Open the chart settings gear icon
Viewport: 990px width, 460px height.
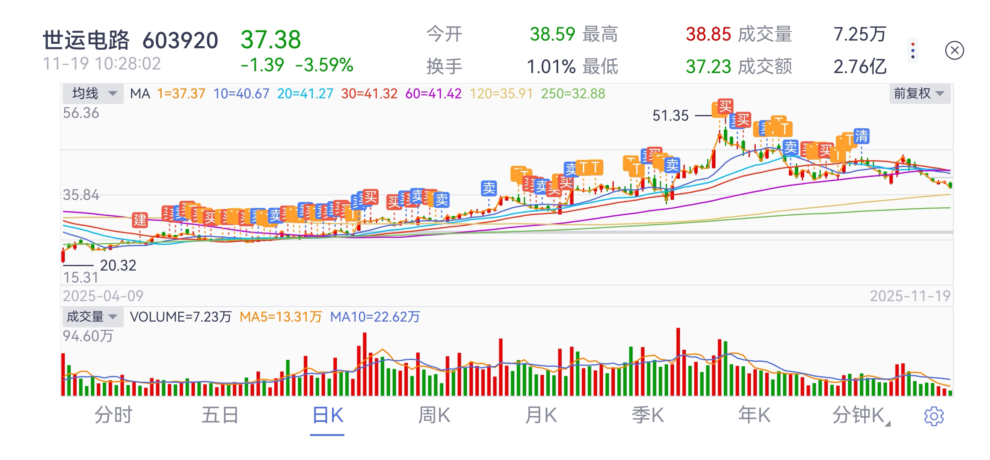coord(933,416)
